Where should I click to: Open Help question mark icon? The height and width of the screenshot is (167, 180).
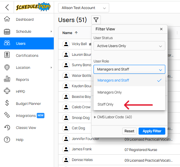click(x=7, y=140)
